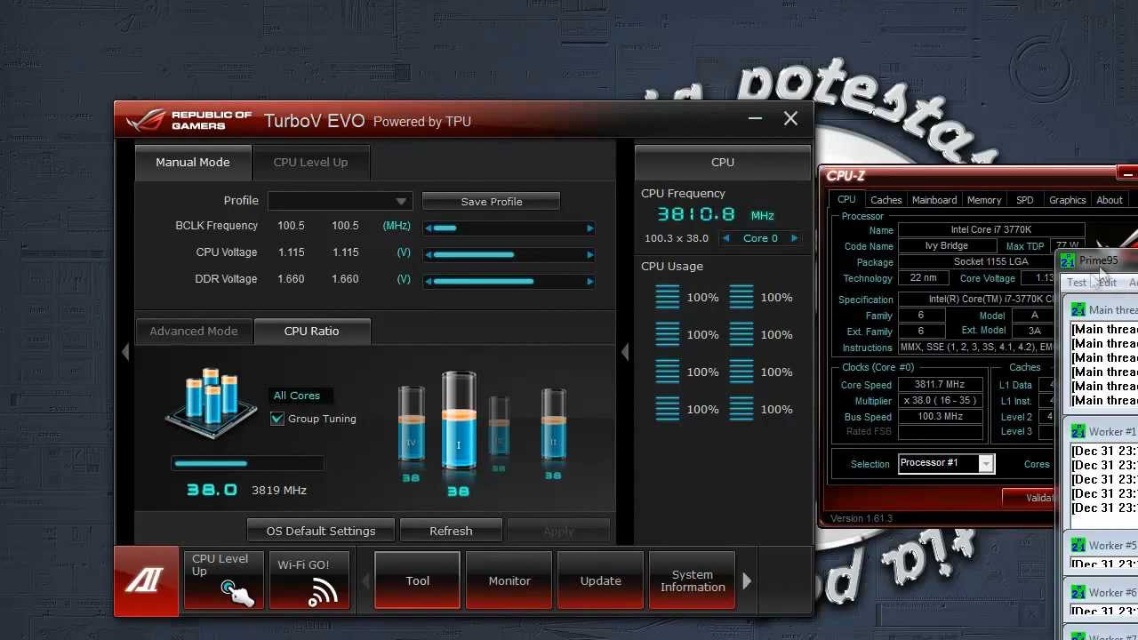Open the Update button

tap(601, 580)
